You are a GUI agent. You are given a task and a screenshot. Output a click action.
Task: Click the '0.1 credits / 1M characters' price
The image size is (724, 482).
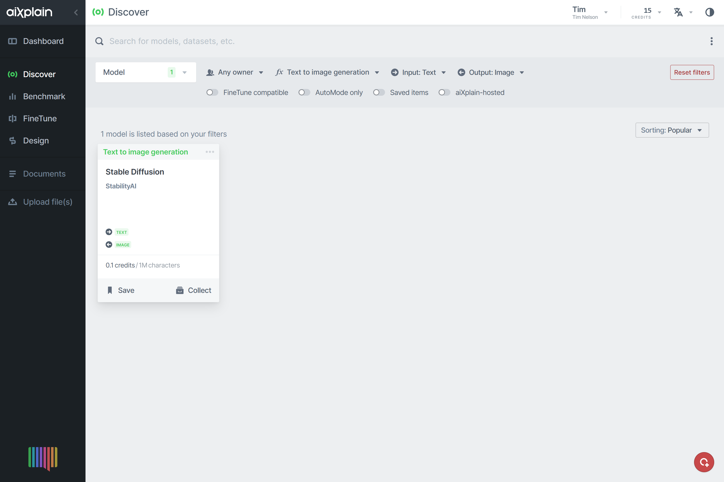[x=143, y=265]
